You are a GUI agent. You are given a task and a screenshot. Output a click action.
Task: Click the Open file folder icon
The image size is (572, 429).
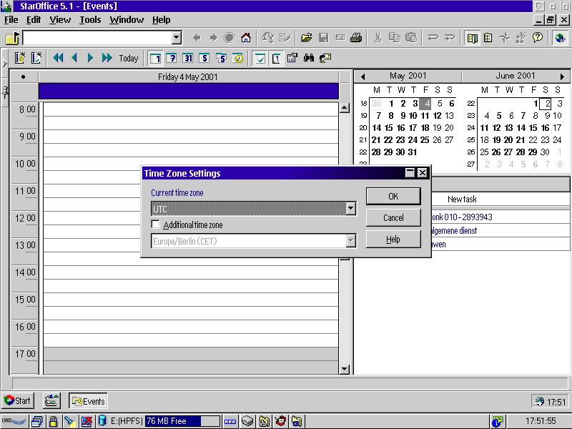(x=307, y=38)
